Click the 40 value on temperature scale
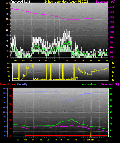 111,88
